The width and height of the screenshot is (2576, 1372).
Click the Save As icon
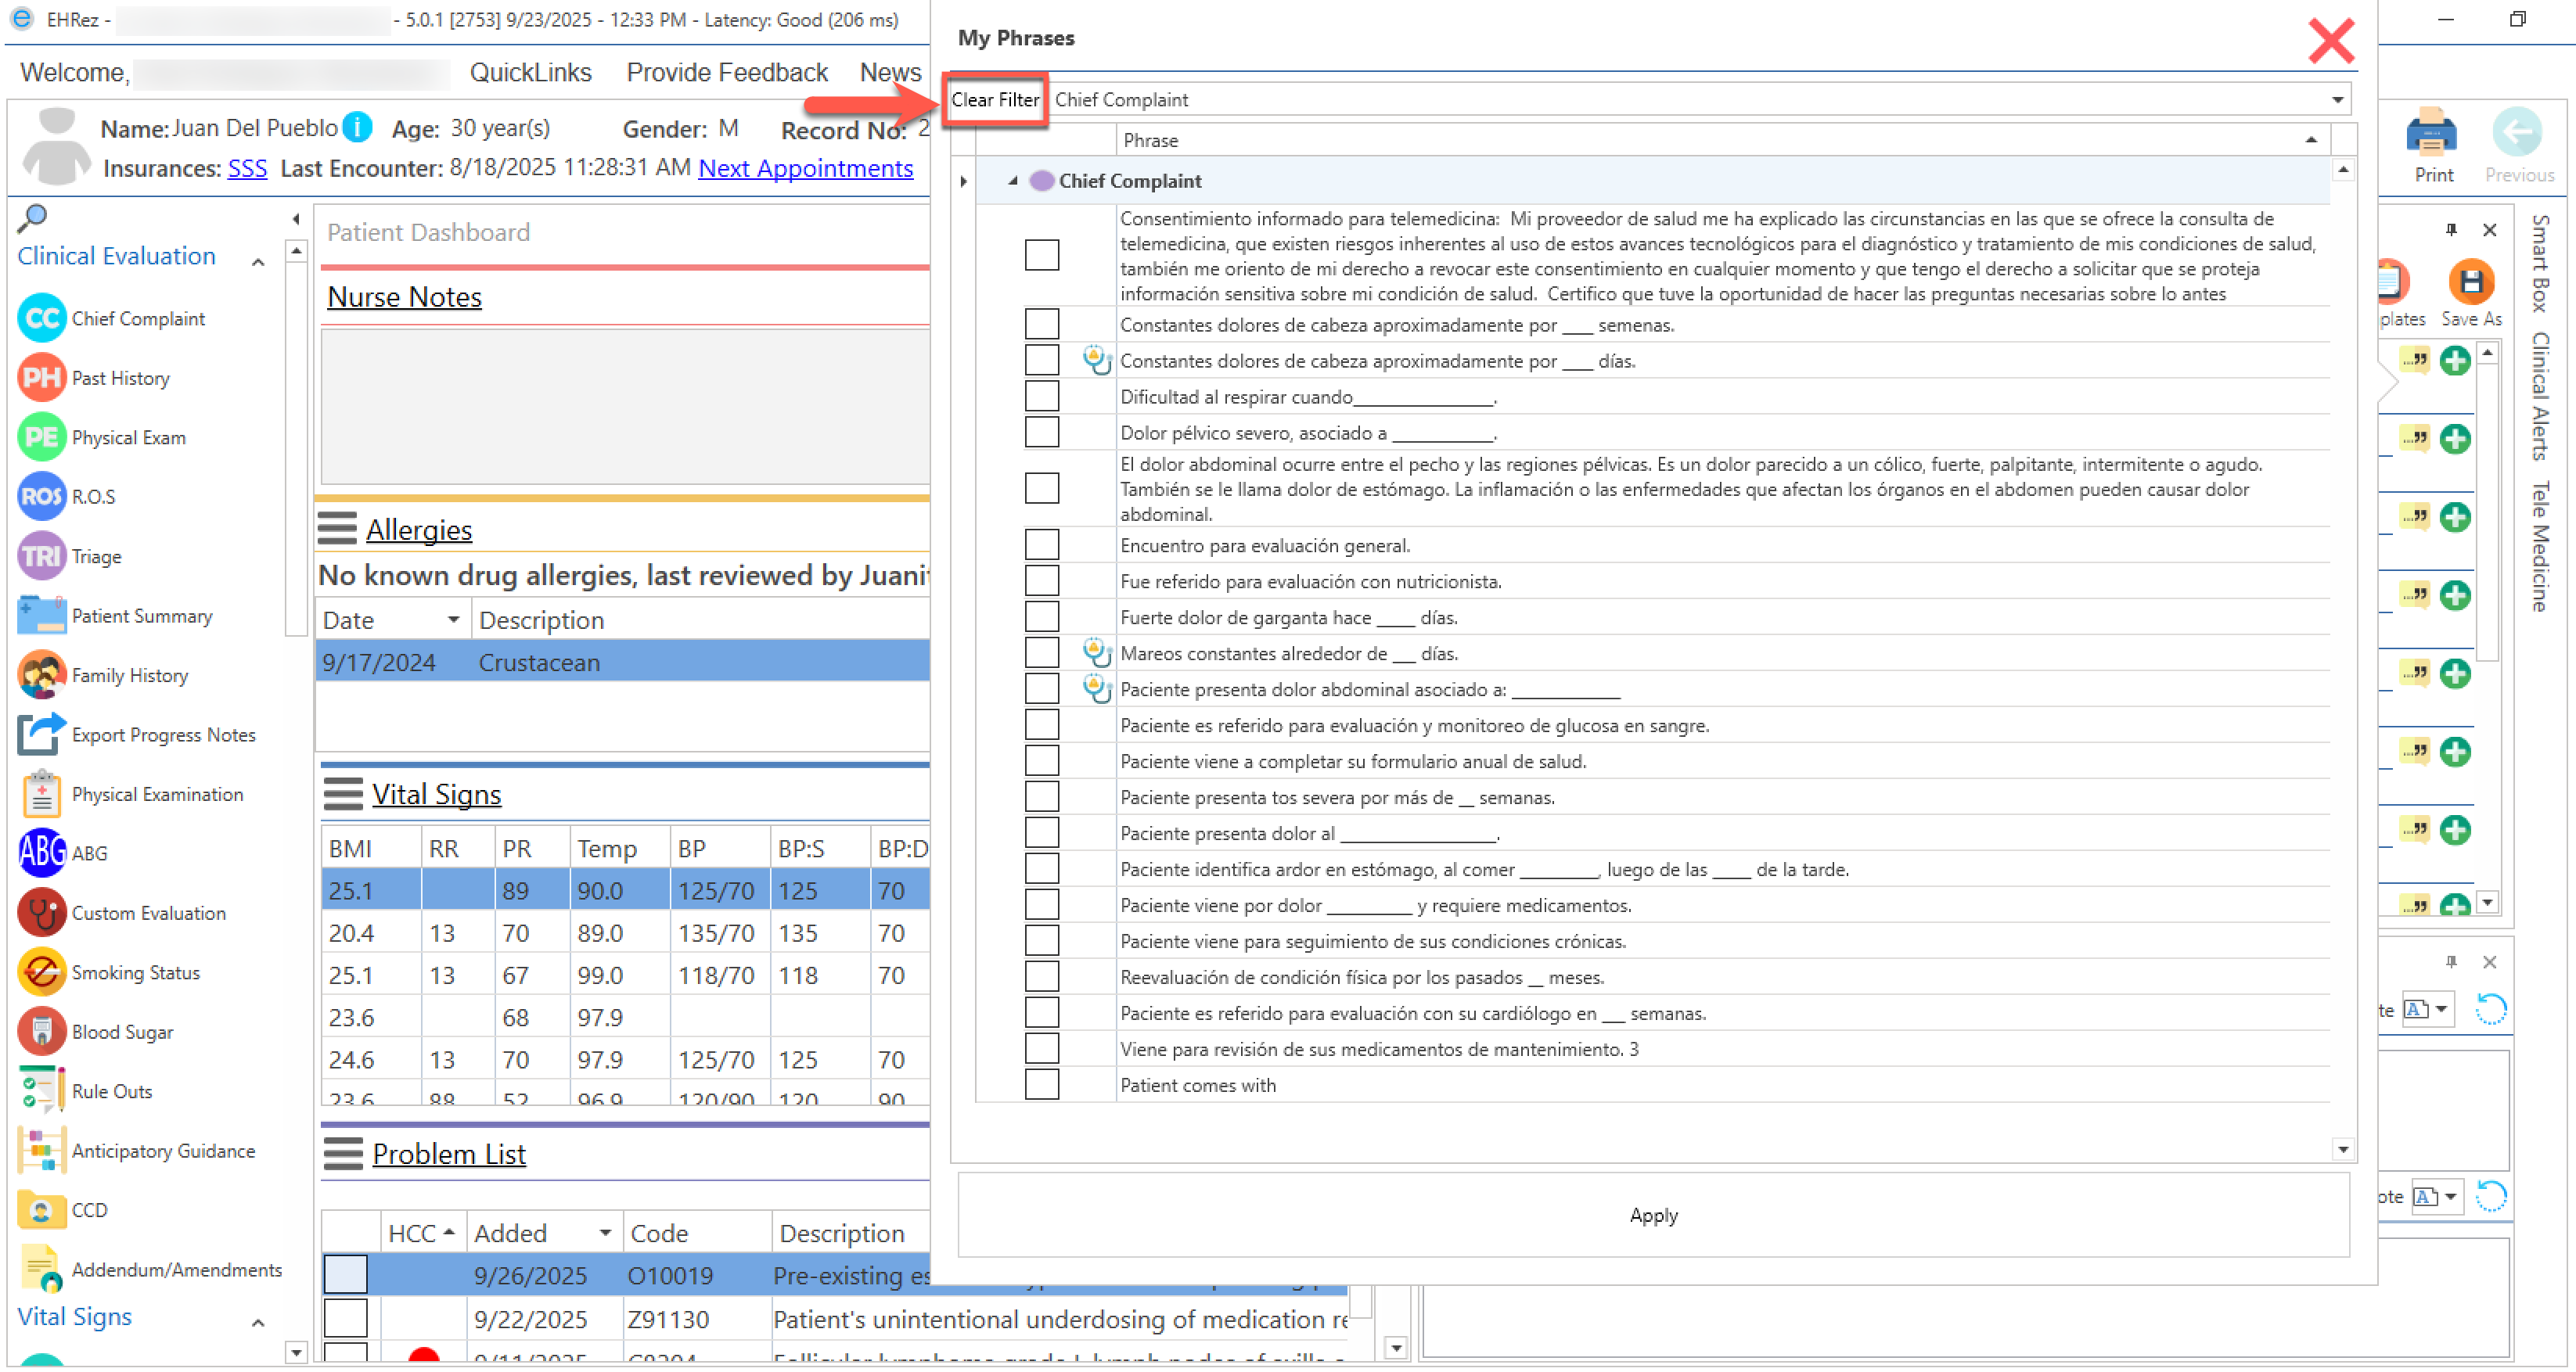[2470, 283]
